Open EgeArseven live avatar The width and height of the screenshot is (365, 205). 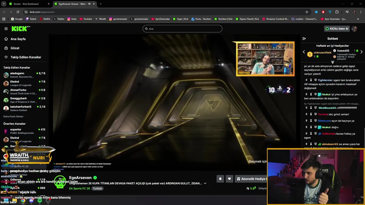pyautogui.click(x=60, y=182)
